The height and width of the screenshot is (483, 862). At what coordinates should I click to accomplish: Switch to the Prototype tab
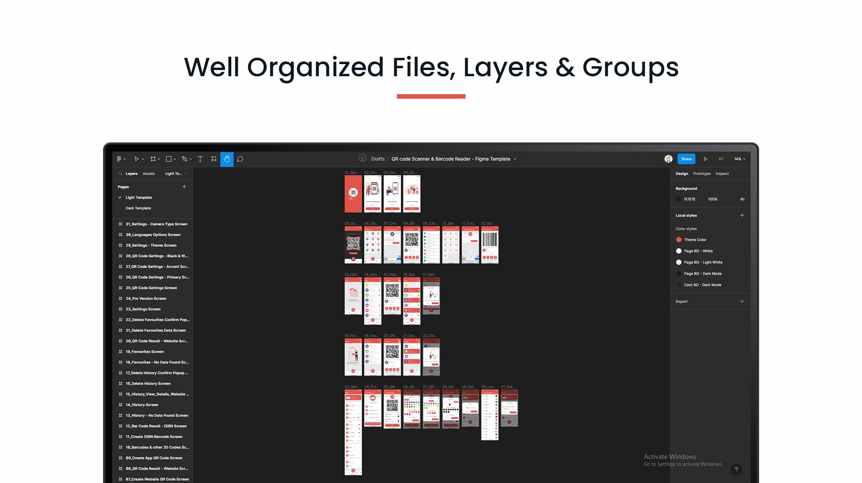701,174
